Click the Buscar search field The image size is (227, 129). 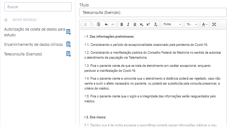point(38,7)
